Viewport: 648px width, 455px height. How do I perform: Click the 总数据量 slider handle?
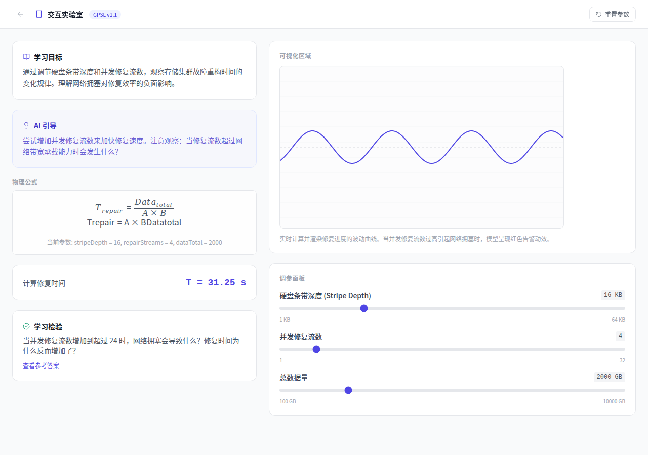[348, 390]
